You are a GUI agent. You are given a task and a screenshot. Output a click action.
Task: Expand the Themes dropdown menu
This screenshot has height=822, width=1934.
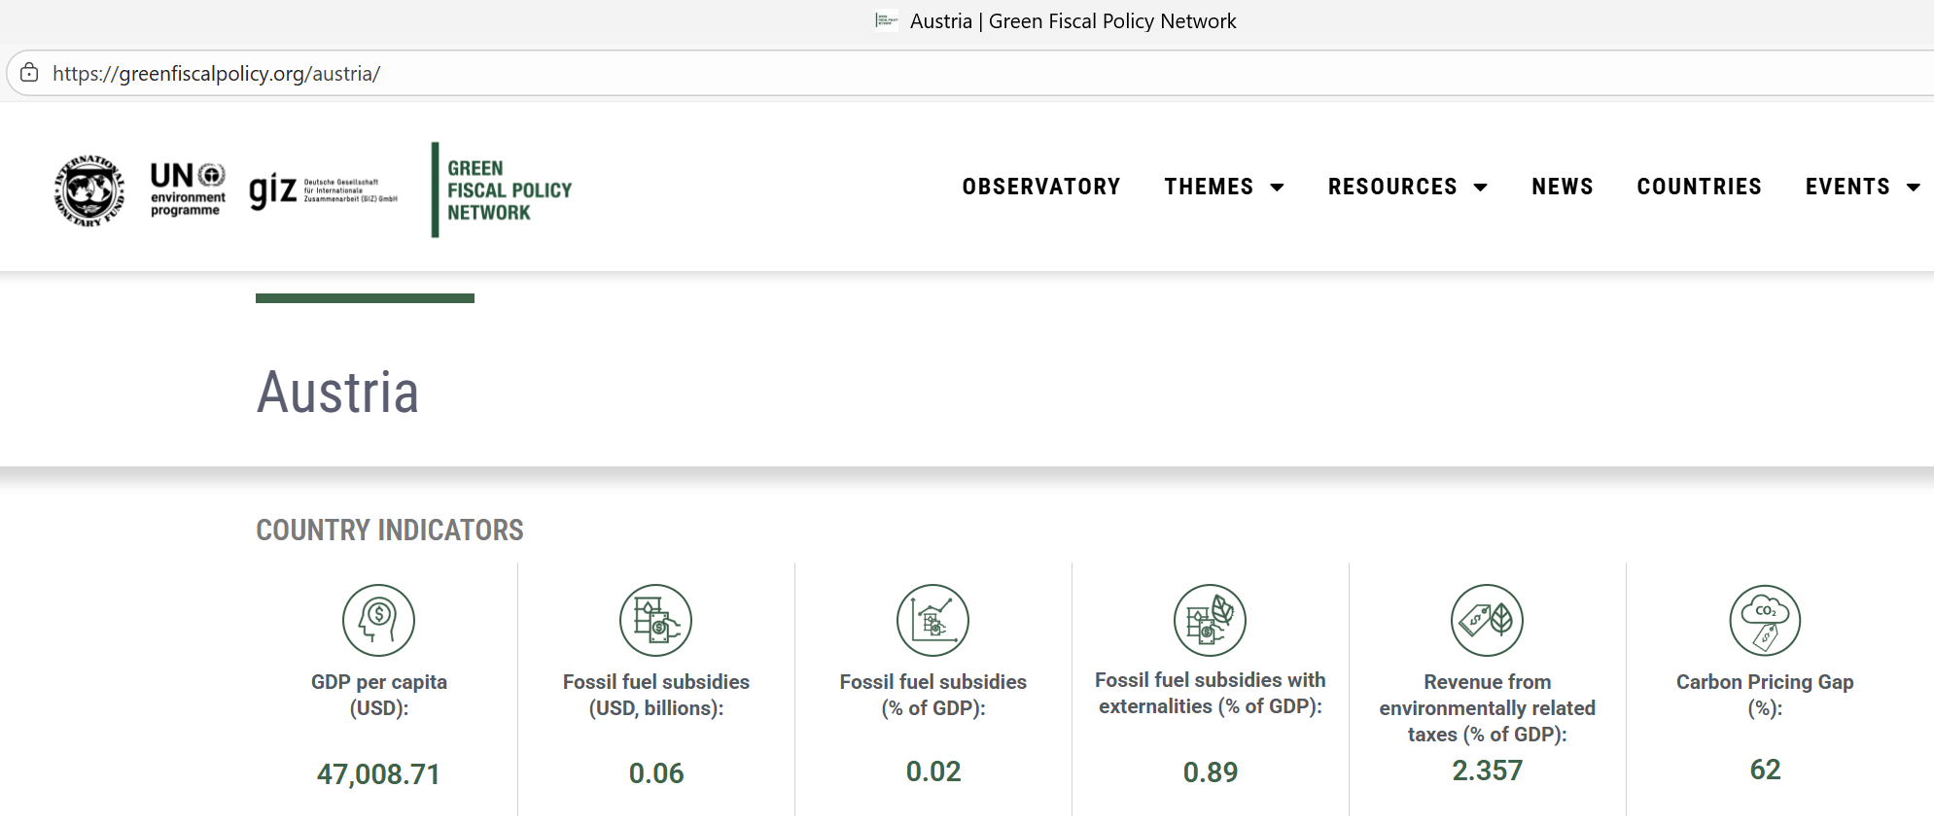point(1223,187)
